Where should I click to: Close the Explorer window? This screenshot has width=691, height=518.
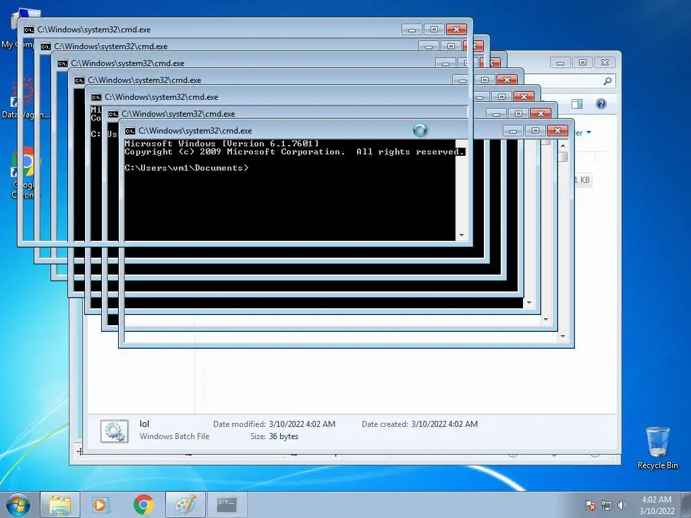coord(605,63)
